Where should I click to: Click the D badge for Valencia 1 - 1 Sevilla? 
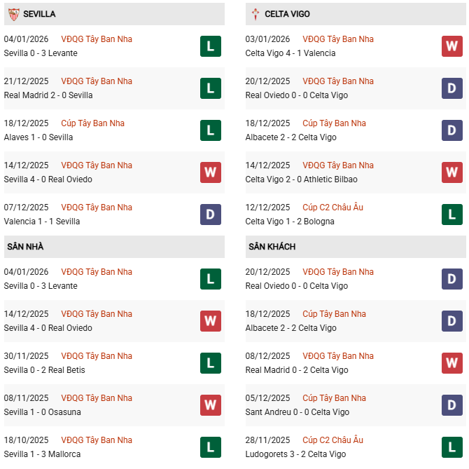click(211, 215)
